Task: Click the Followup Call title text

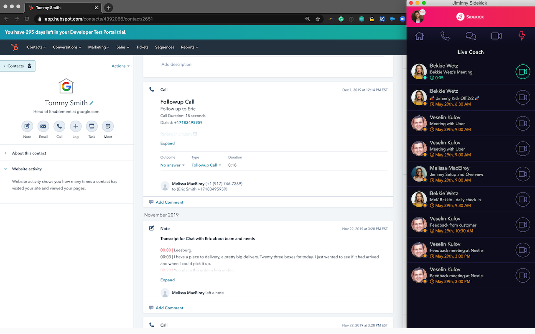Action: coord(177,101)
